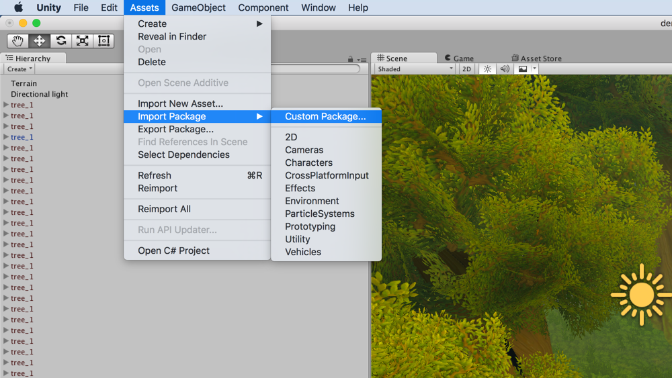Choose Refresh in Assets menu
672x378 pixels.
pos(197,175)
